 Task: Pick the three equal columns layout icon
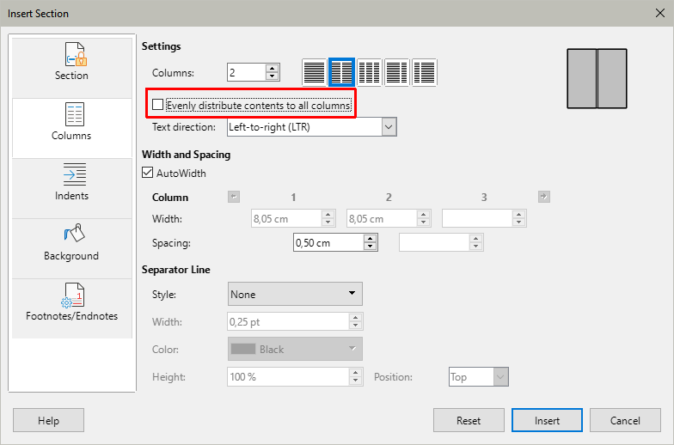click(x=370, y=72)
